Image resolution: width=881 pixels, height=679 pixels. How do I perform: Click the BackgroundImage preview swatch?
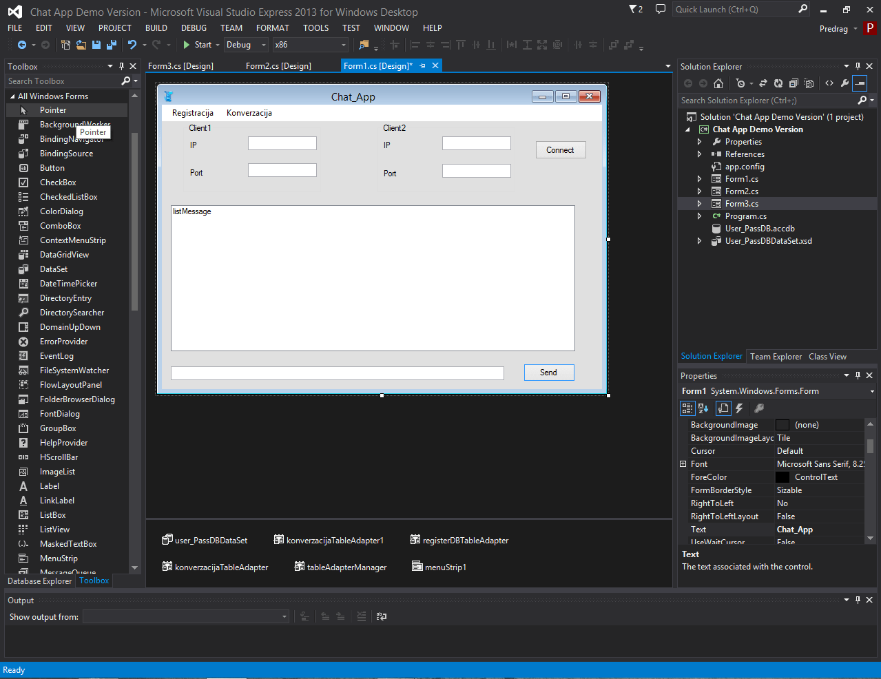pyautogui.click(x=782, y=425)
